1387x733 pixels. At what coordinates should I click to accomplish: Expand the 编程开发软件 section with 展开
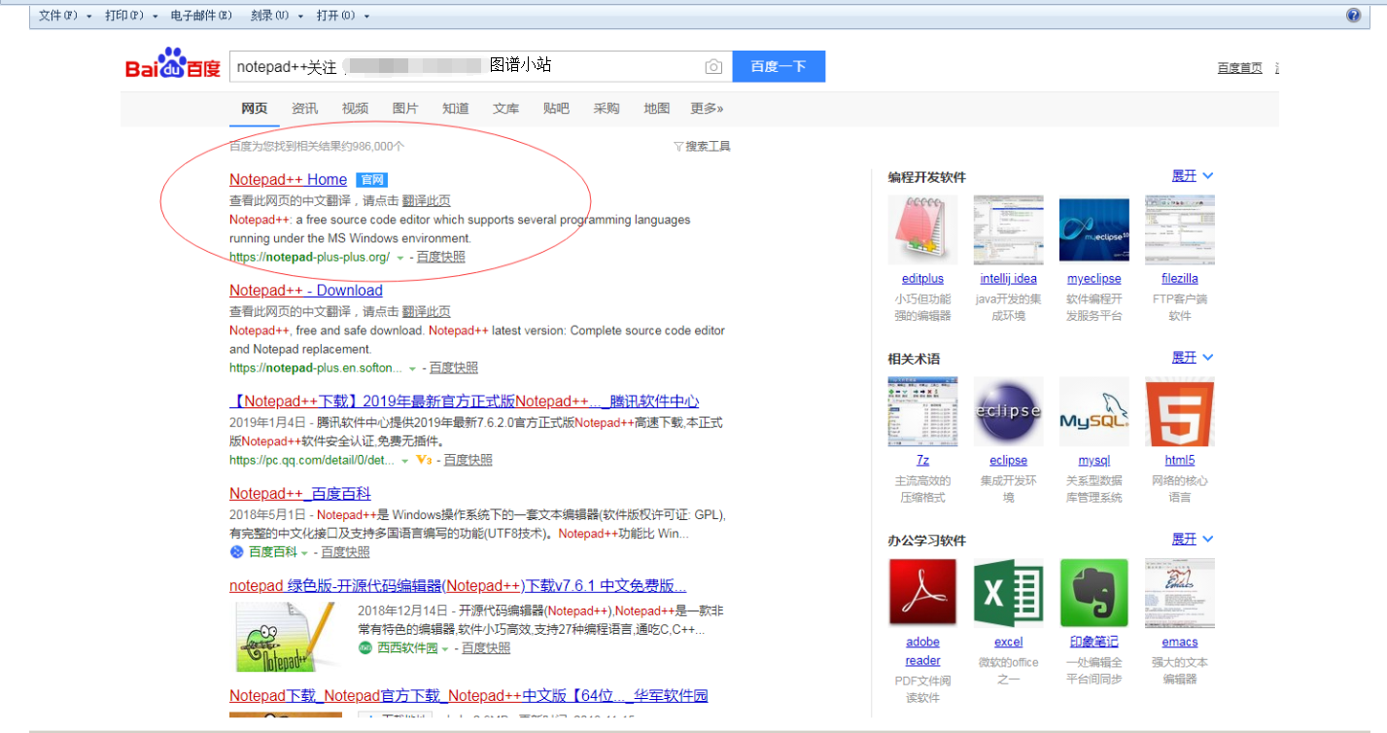(1193, 176)
